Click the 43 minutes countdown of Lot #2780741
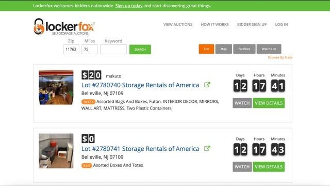The height and width of the screenshot is (186, 330). 278,149
